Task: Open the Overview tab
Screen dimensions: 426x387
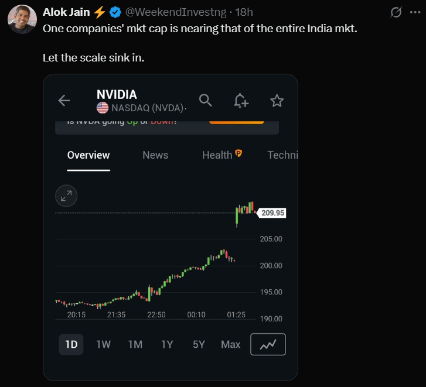Action: tap(88, 155)
